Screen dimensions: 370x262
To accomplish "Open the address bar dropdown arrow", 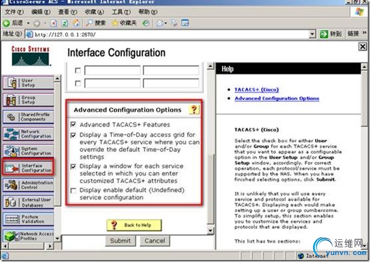I will click(312, 34).
